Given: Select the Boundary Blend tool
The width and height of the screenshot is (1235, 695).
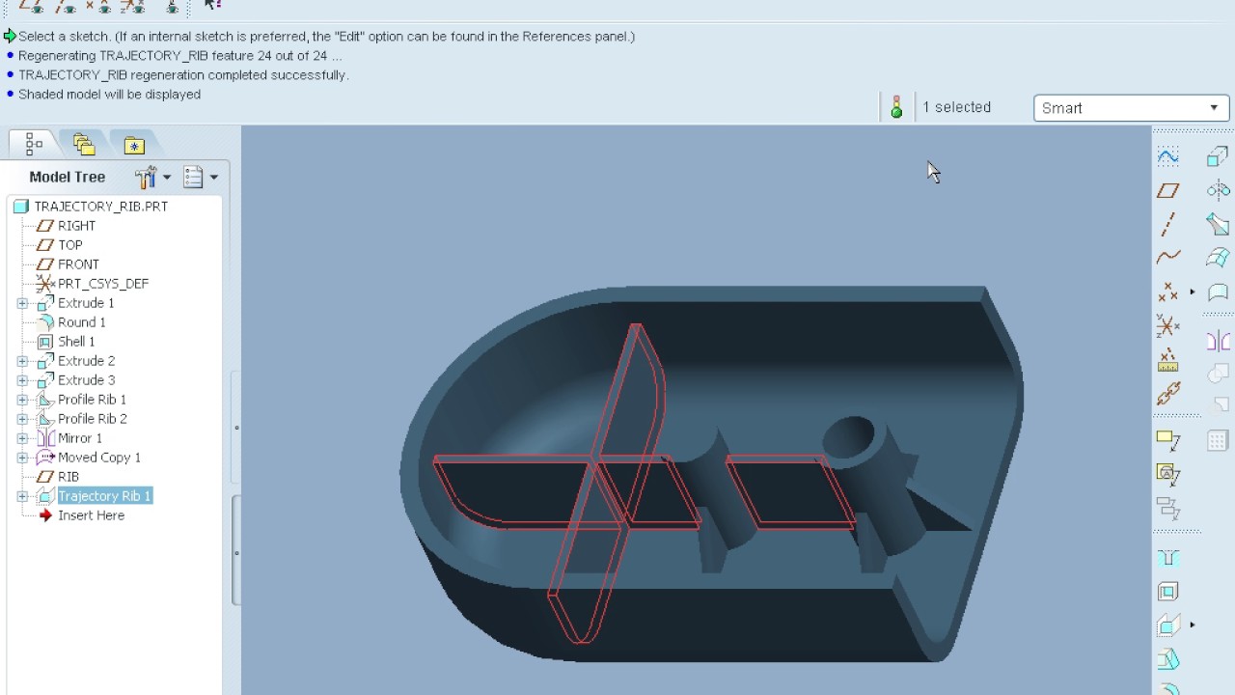Looking at the screenshot, I should (1218, 258).
